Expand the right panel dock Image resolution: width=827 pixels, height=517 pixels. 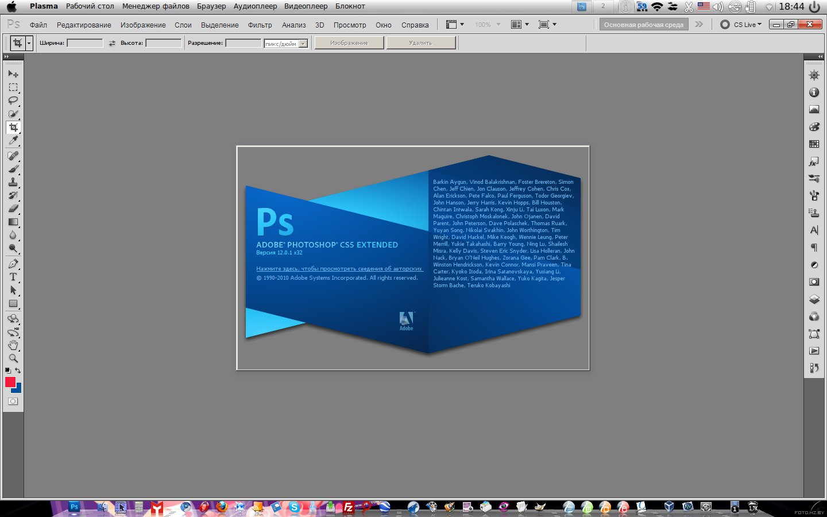821,57
